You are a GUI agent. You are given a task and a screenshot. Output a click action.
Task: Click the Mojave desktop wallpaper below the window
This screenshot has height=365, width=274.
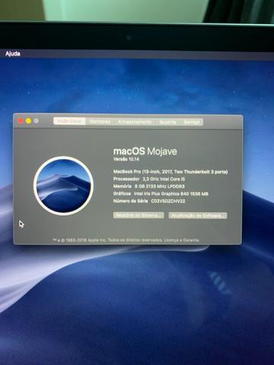[137, 304]
